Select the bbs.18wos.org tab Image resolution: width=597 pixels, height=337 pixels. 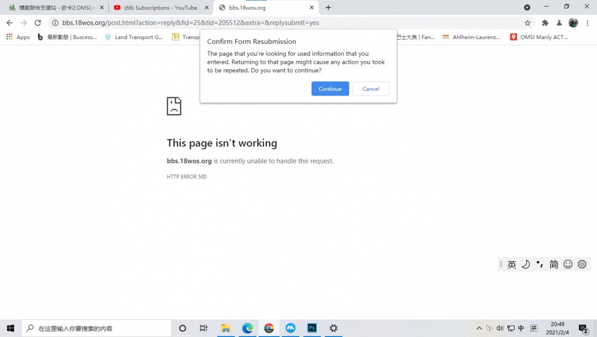(x=266, y=8)
